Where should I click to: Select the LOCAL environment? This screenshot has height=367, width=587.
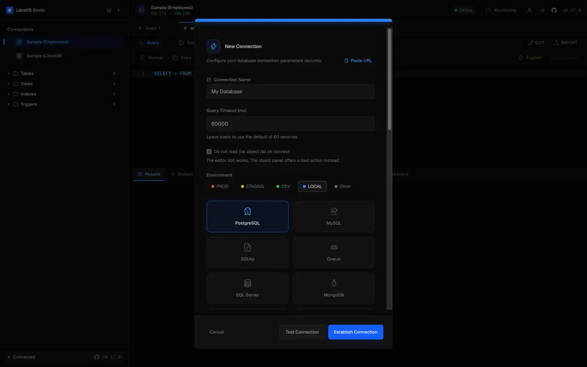[x=312, y=186]
